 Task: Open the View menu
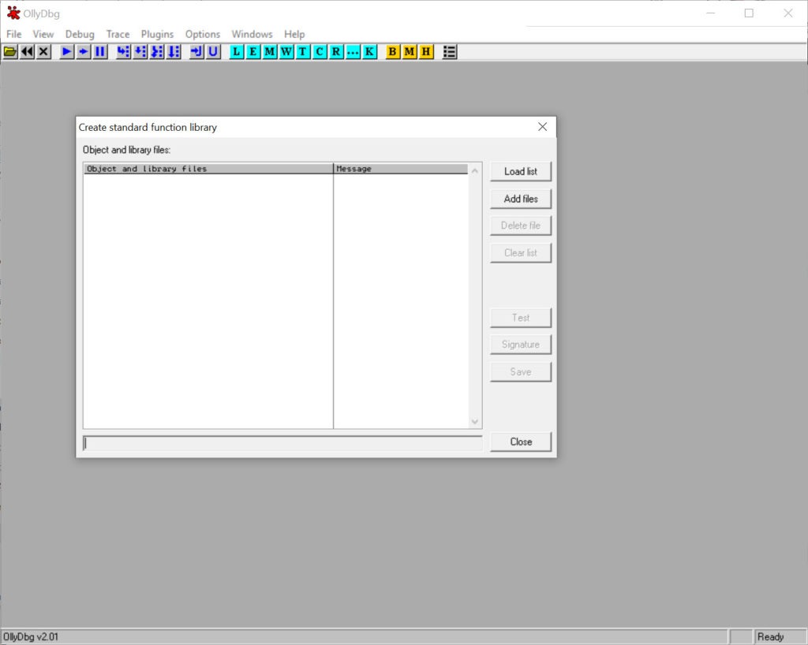coord(43,34)
